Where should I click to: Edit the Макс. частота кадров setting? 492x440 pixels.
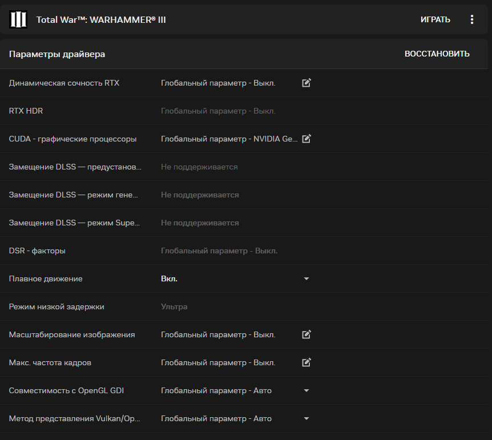click(307, 362)
